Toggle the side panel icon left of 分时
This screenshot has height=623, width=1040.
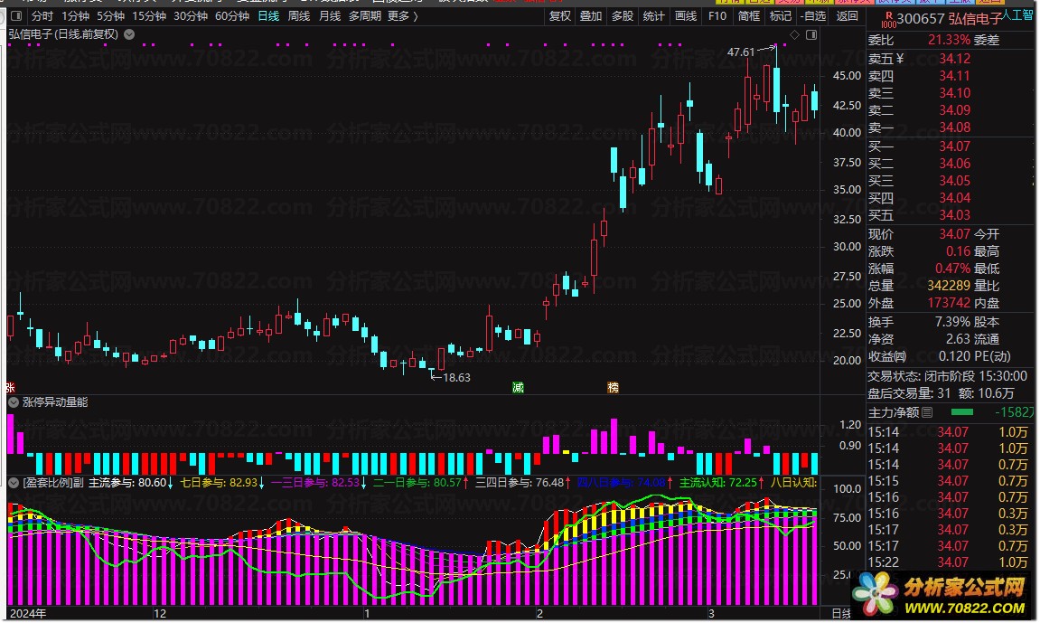coord(16,16)
